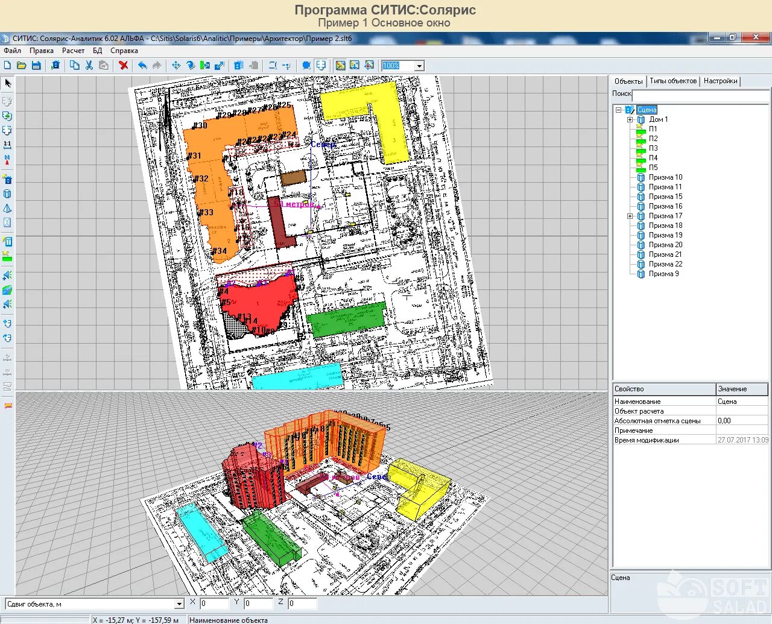
Task: Open the БД menu
Action: pyautogui.click(x=97, y=51)
